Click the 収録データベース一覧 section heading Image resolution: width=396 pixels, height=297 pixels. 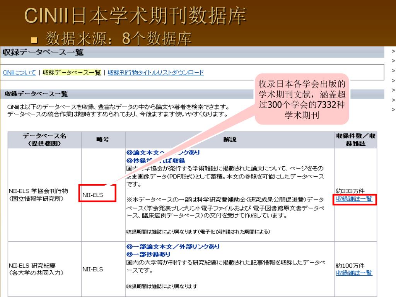(36, 94)
